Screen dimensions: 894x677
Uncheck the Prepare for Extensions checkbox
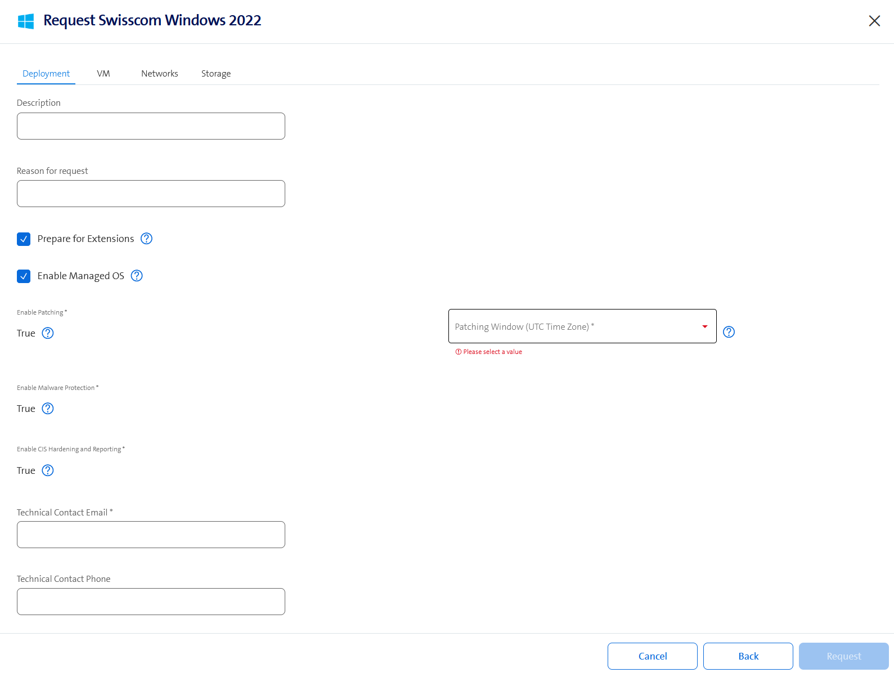pyautogui.click(x=24, y=239)
